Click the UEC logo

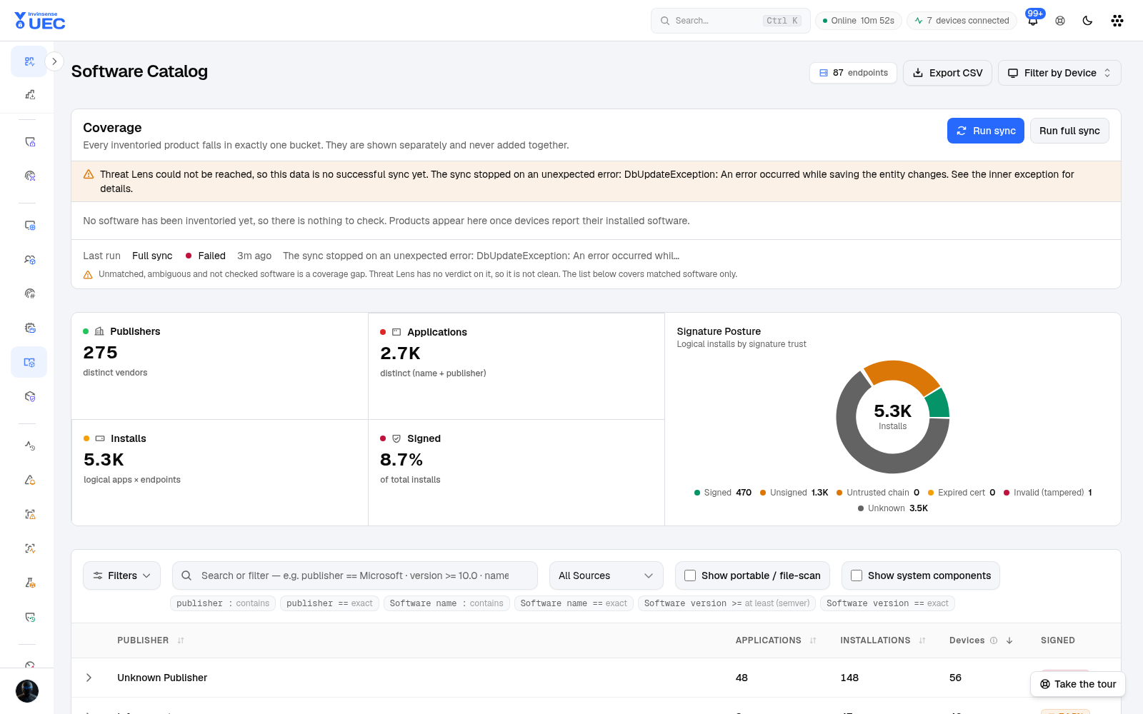[x=40, y=21]
